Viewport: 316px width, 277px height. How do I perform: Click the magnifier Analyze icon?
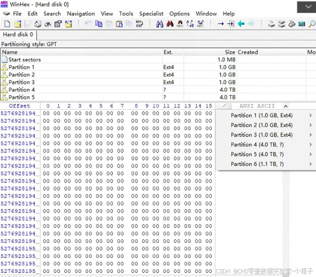(312, 24)
